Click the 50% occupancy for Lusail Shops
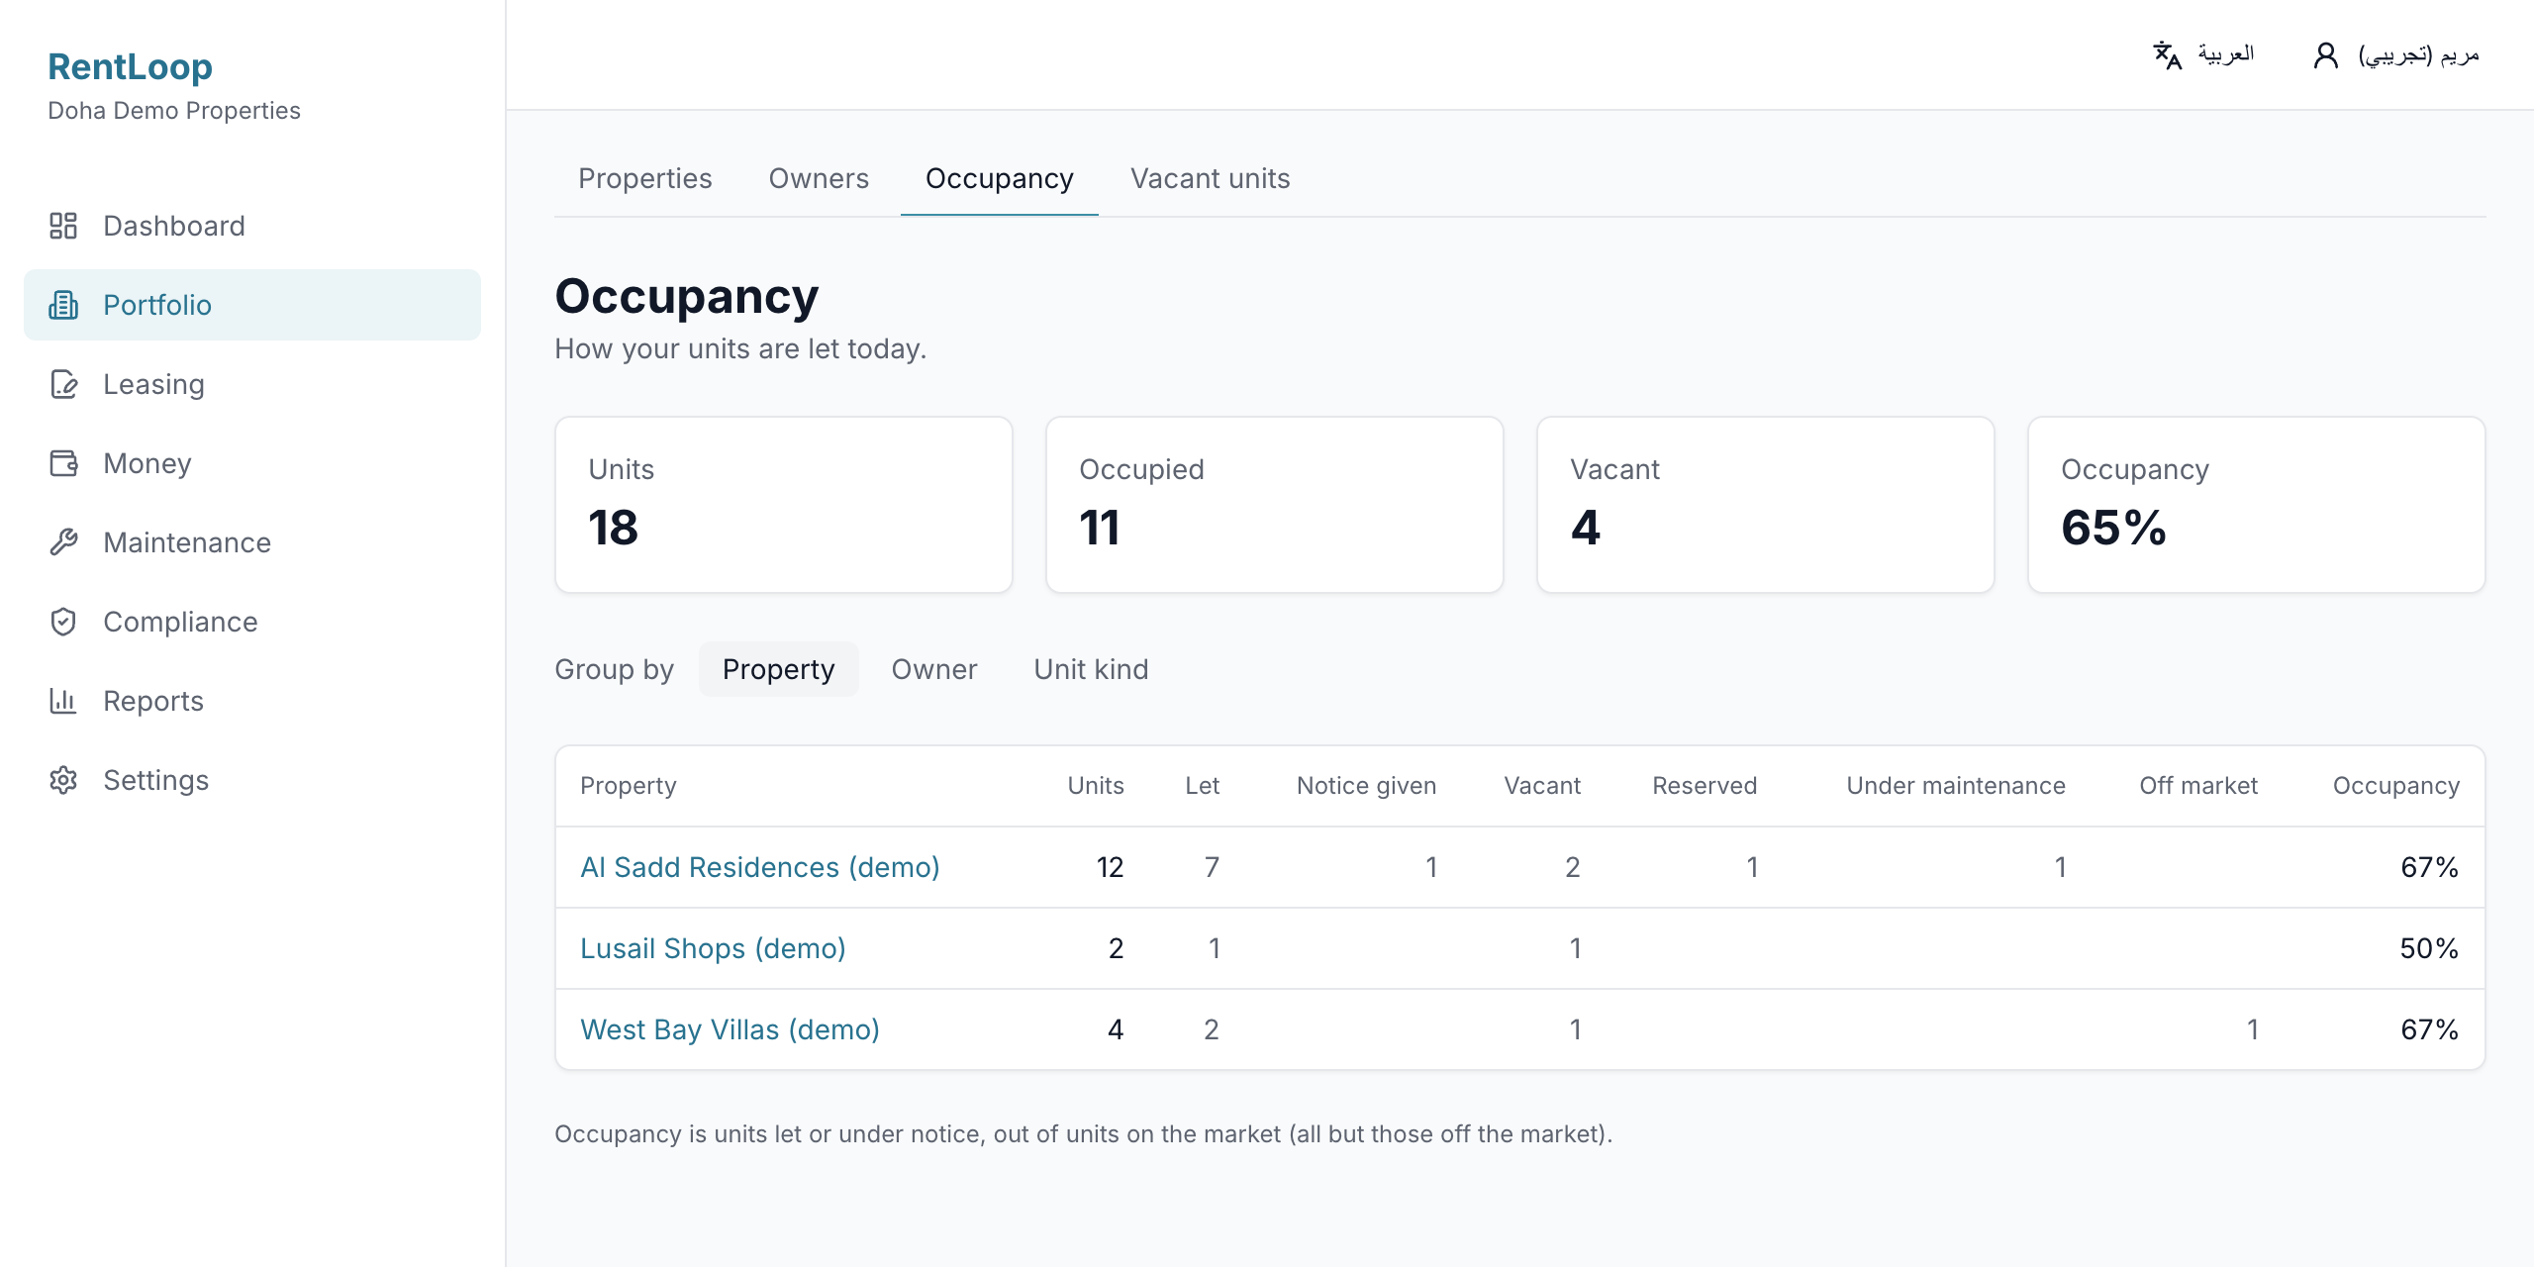 coord(2429,948)
